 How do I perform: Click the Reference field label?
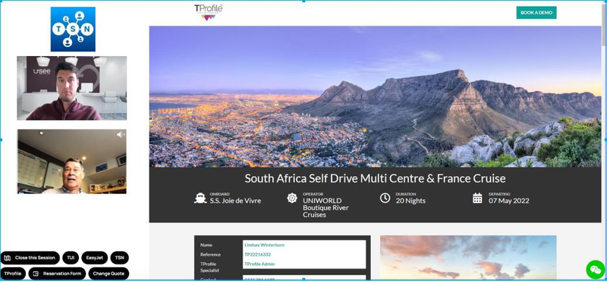pyautogui.click(x=211, y=255)
